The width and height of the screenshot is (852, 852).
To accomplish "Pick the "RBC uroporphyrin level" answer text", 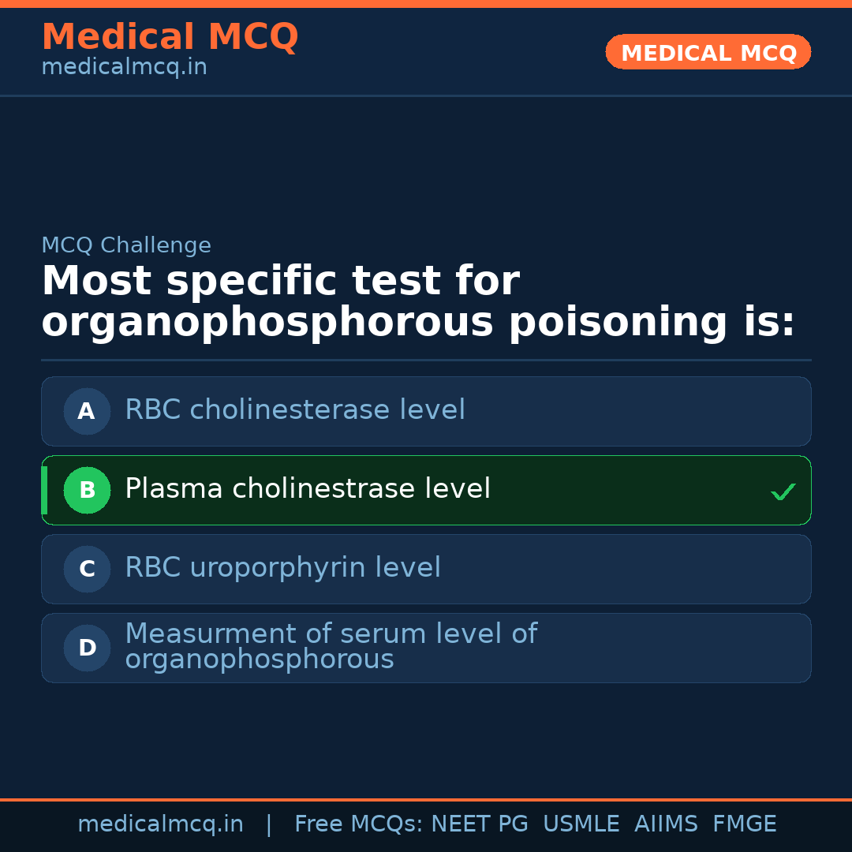I will [x=282, y=568].
